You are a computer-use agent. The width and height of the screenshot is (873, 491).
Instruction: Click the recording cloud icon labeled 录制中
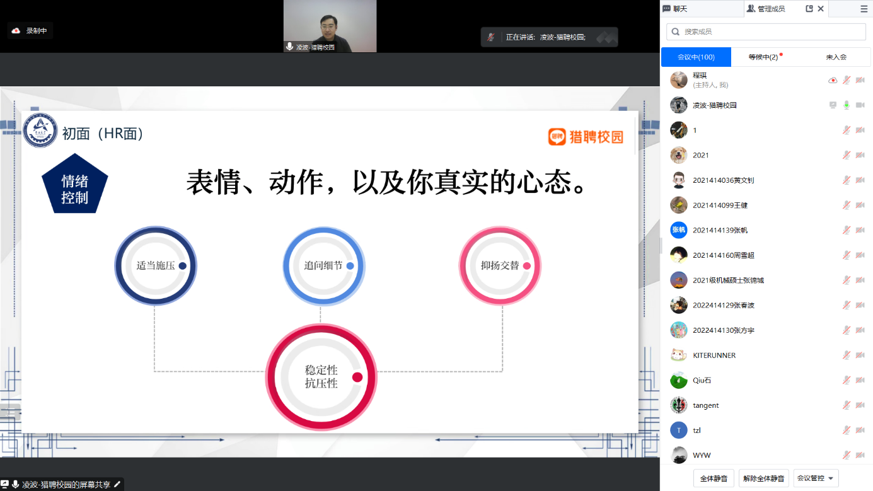pyautogui.click(x=16, y=30)
